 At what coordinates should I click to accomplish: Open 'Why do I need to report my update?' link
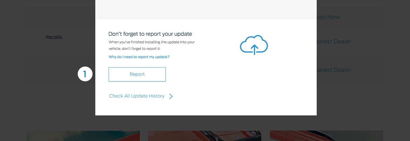(139, 57)
